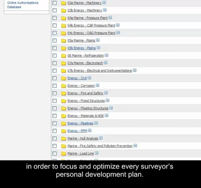Open the 05b Energy - Piping folder link
This screenshot has width=201, height=188.
click(x=82, y=48)
